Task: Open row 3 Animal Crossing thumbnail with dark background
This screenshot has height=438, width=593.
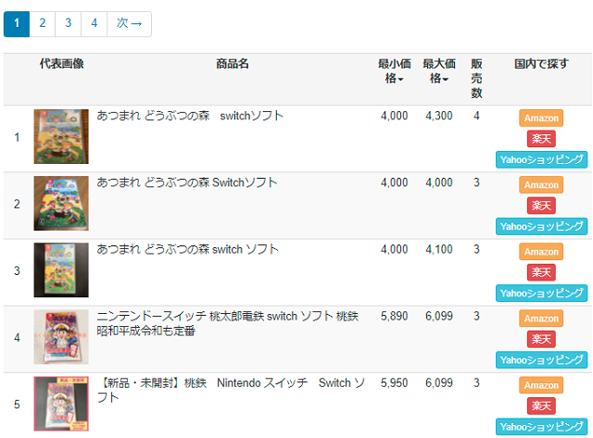Action: click(x=61, y=270)
